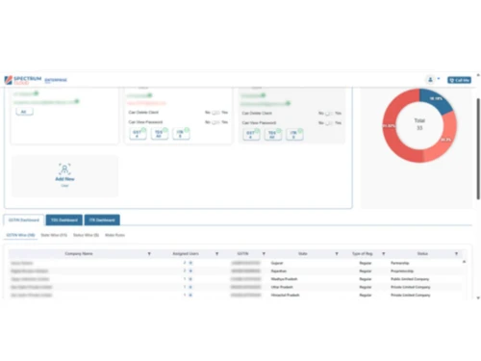This screenshot has width=481, height=361.
Task: Click the Himachal Pradesh state cell
Action: (285, 296)
